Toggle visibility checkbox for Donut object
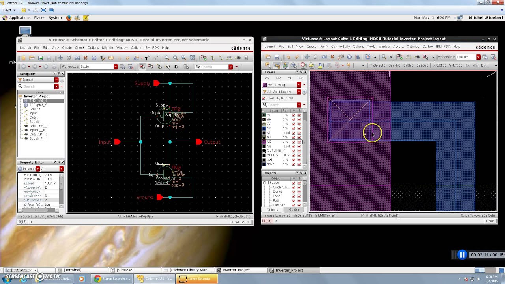Image resolution: width=505 pixels, height=284 pixels. pyautogui.click(x=294, y=192)
